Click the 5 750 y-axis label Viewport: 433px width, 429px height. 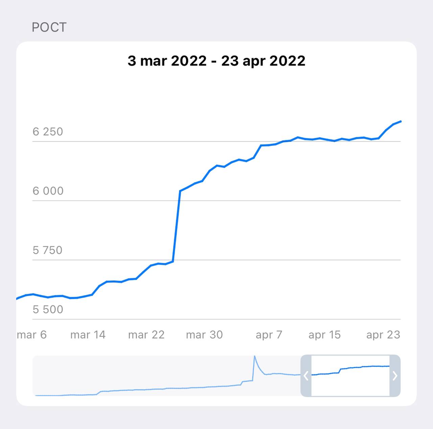tap(48, 250)
